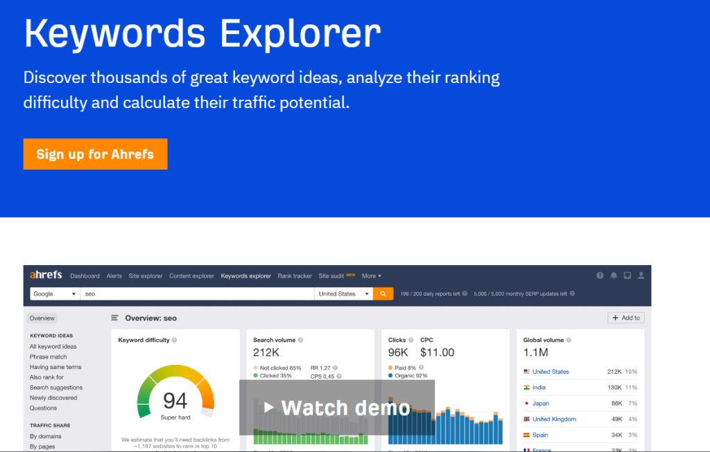Play the Watch demo video
Screen dimensions: 710x452
click(x=337, y=408)
